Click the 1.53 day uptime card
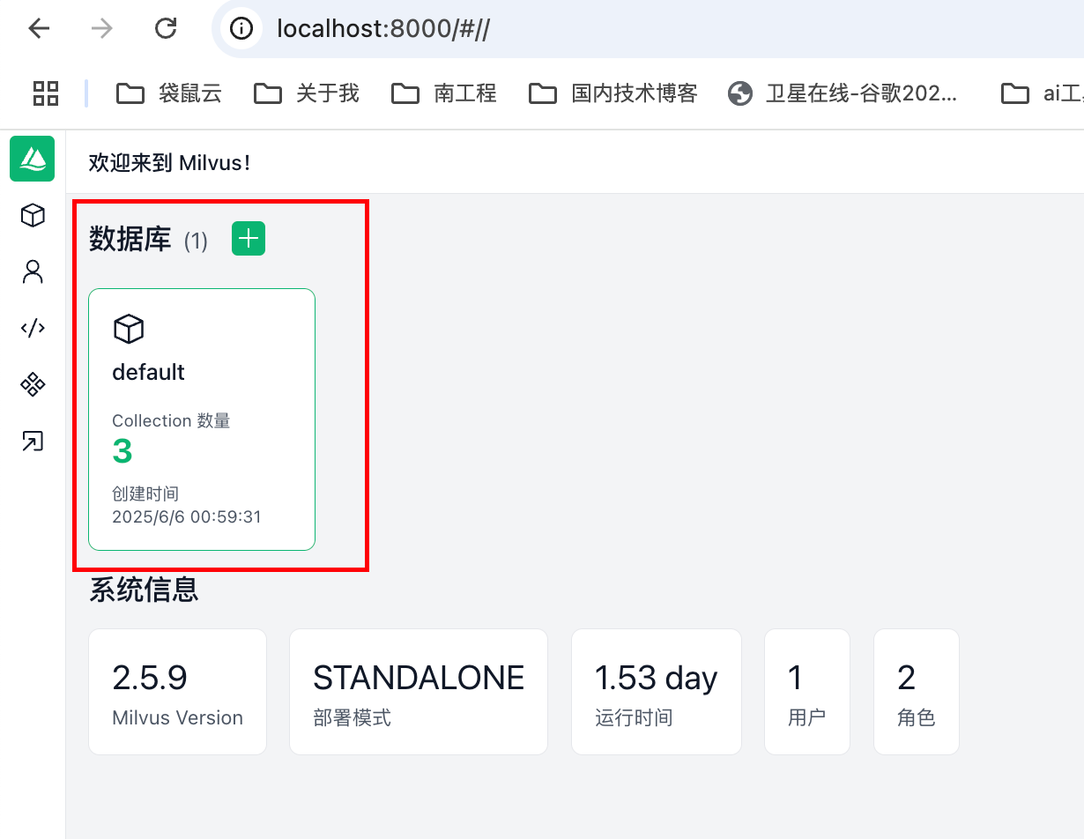This screenshot has width=1084, height=839. 657,692
